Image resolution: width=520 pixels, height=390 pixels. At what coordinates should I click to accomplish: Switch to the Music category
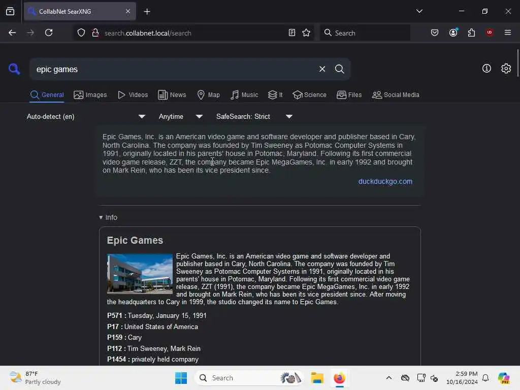point(244,95)
